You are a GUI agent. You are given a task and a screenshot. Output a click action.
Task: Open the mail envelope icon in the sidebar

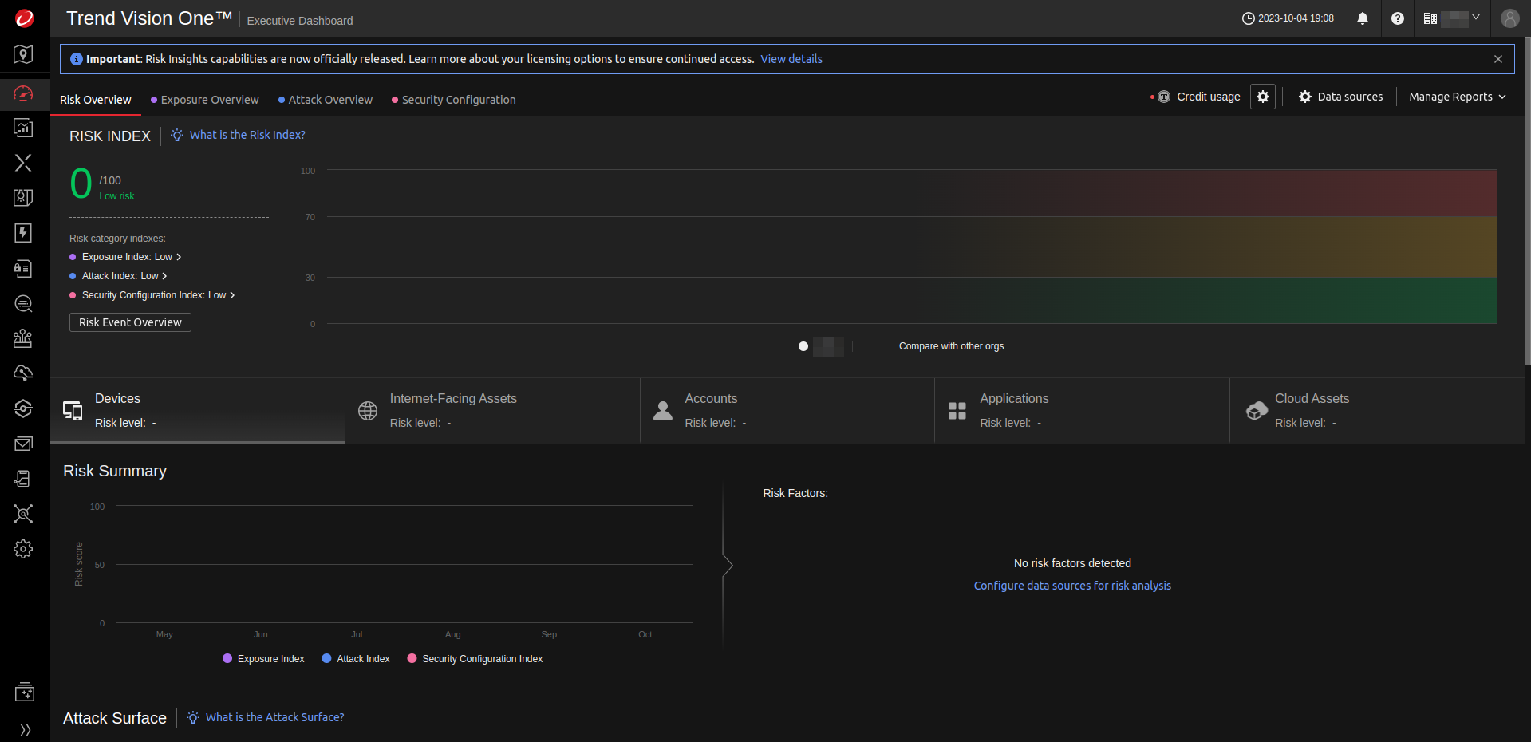(x=23, y=444)
